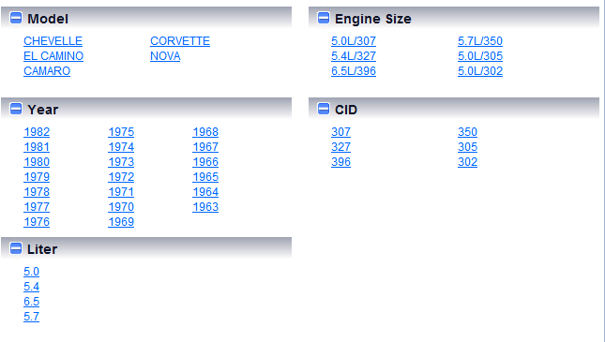Collapse the Year section

[16, 109]
